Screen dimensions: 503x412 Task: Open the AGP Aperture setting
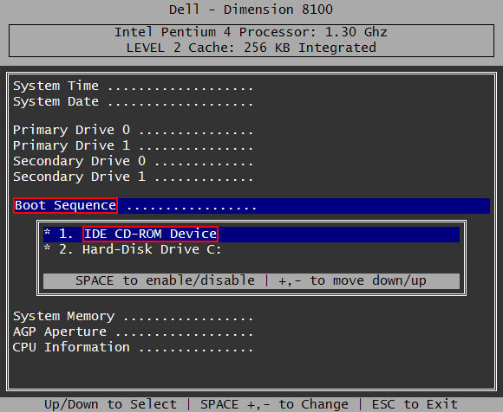pyautogui.click(x=133, y=332)
